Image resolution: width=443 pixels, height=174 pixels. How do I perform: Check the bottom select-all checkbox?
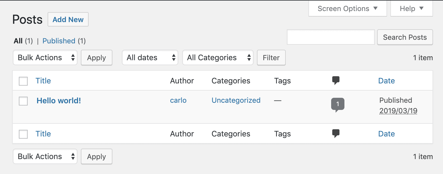point(23,134)
